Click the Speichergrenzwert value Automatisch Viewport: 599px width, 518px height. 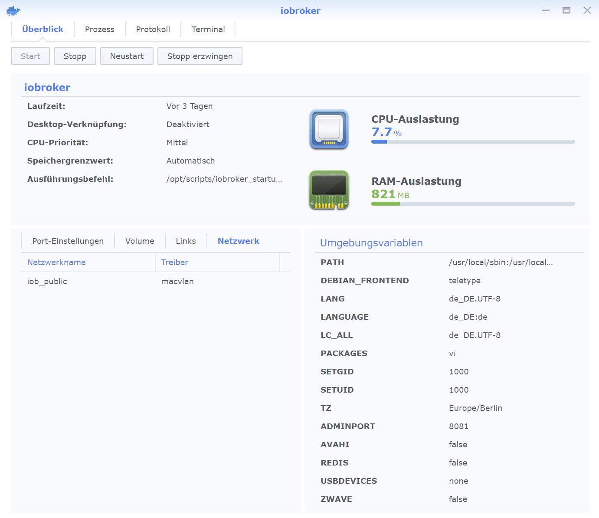click(x=190, y=161)
